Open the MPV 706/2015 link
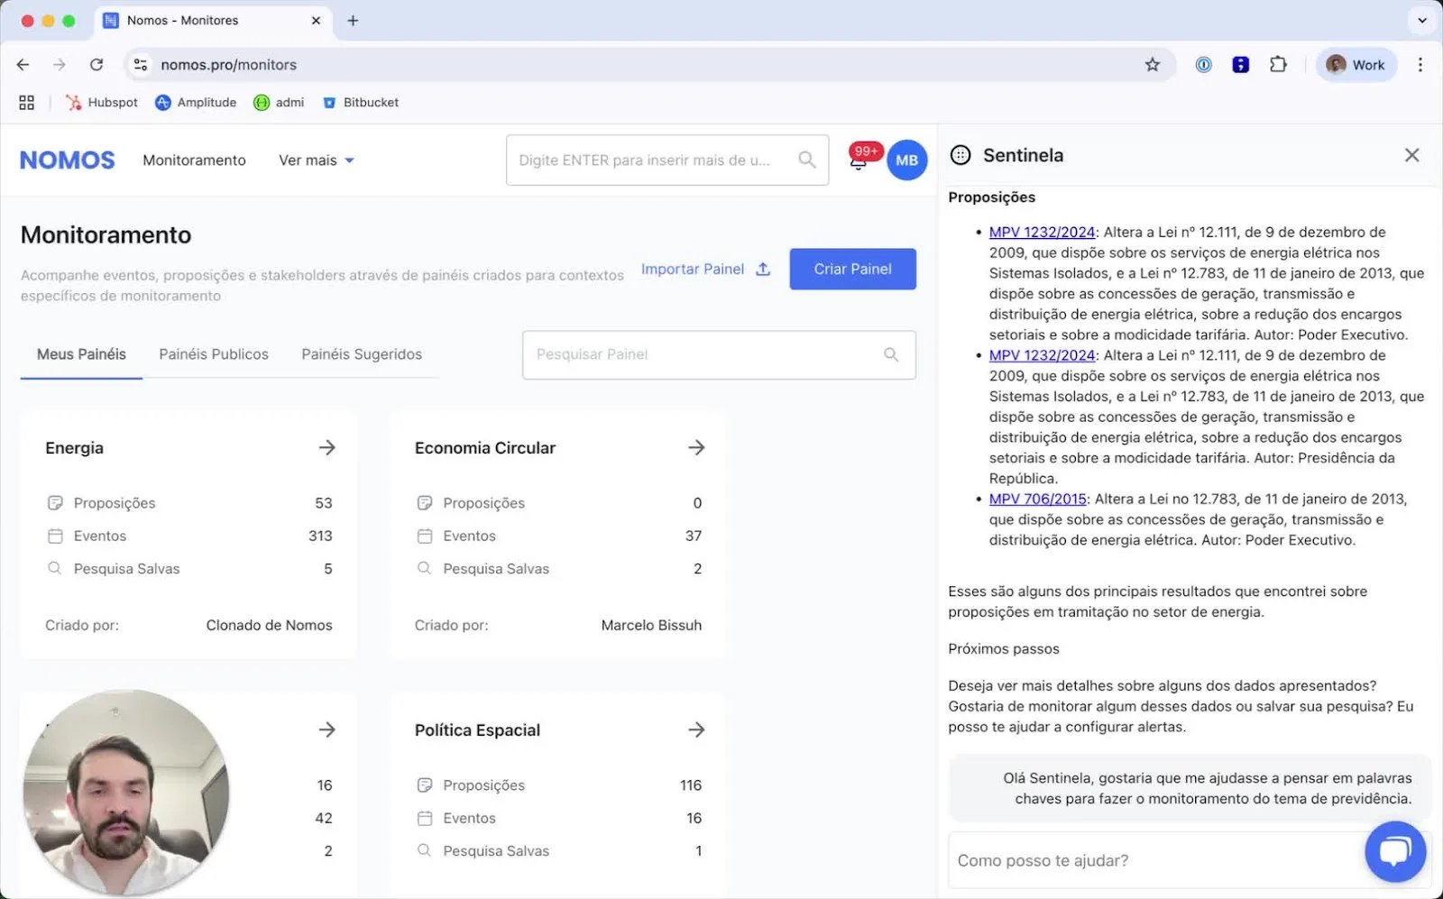 [x=1037, y=499]
